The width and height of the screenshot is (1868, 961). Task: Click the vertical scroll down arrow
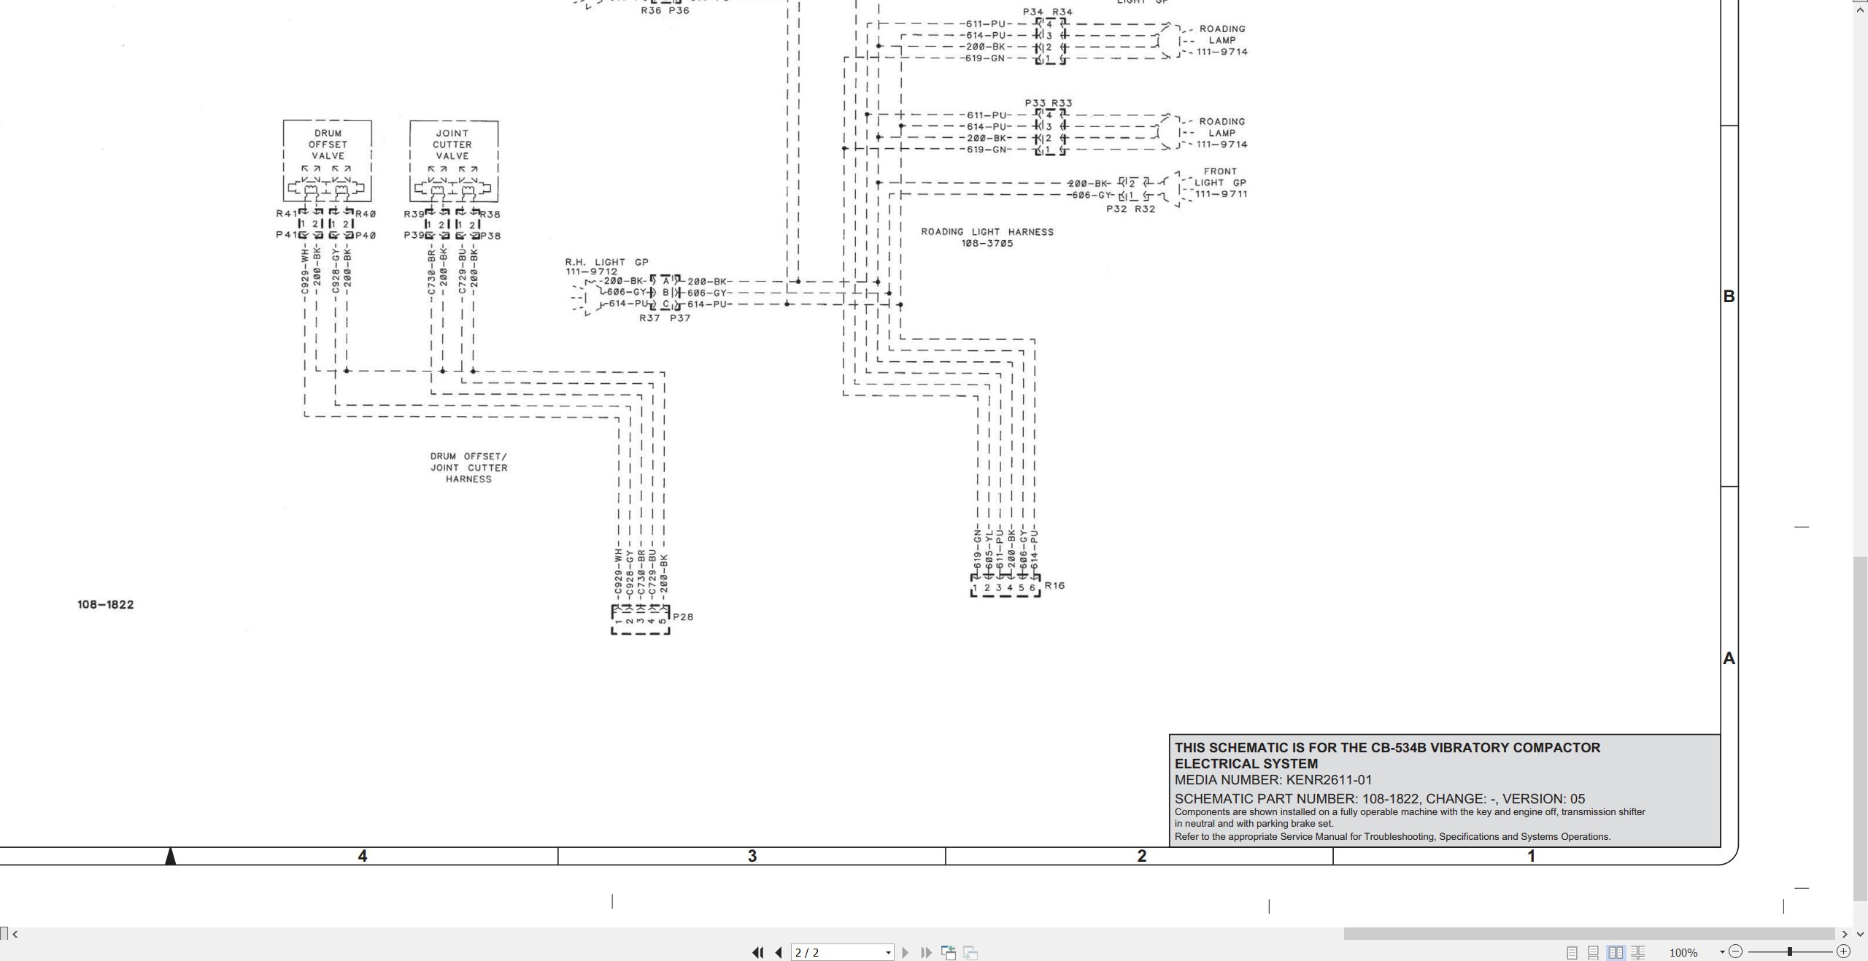point(1860,934)
